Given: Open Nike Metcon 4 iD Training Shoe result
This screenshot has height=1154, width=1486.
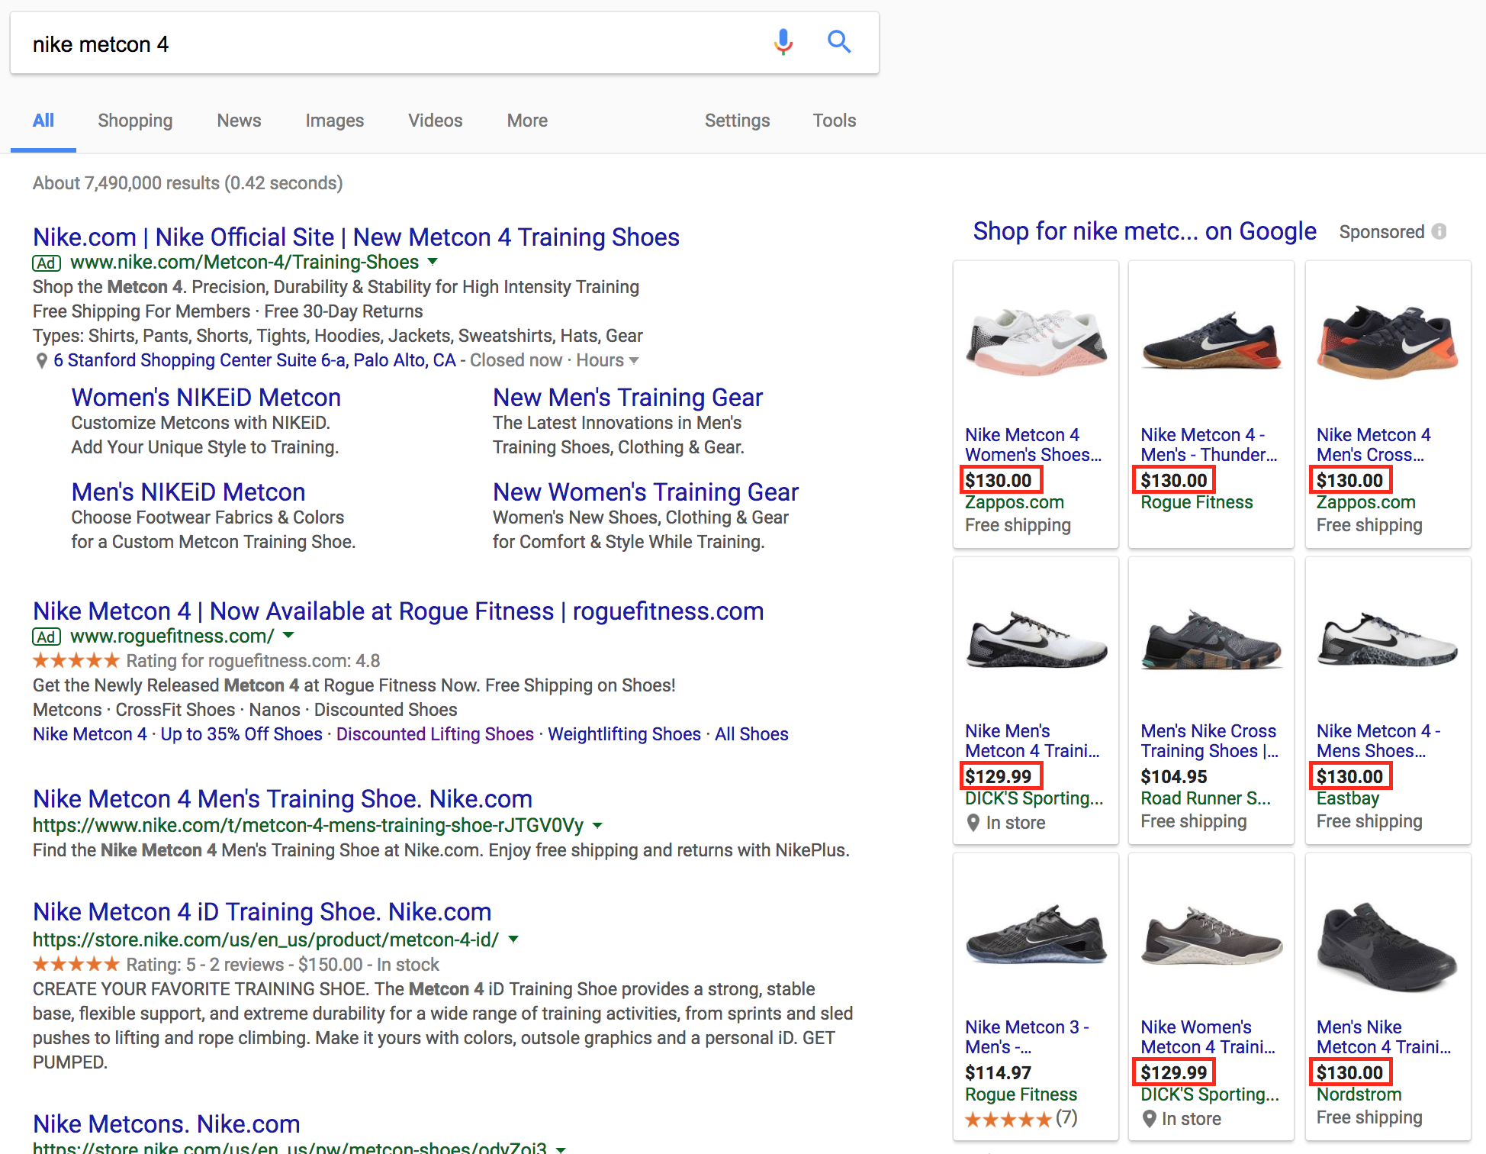Looking at the screenshot, I should tap(262, 912).
